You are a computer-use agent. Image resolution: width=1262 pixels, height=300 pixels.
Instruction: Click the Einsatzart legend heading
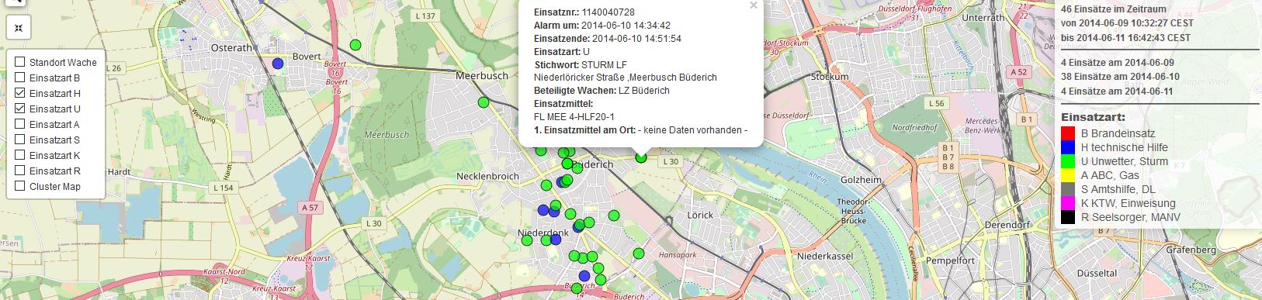1093,117
